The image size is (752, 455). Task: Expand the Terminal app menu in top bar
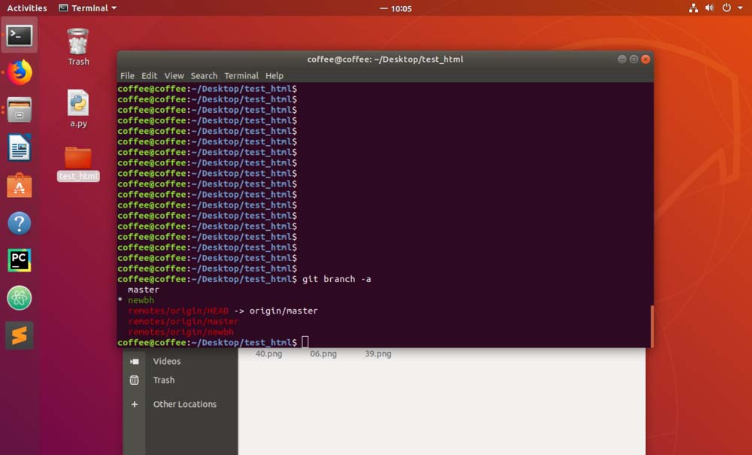coord(88,8)
